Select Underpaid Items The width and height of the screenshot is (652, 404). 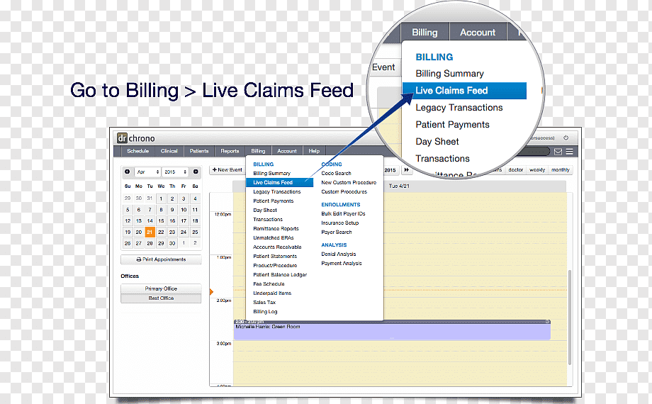[272, 293]
